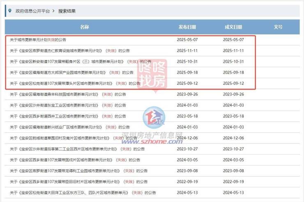Screen dimensions: 304x202
Task: Click 发布日期 cell 2025-10-31
Action: pyautogui.click(x=187, y=61)
